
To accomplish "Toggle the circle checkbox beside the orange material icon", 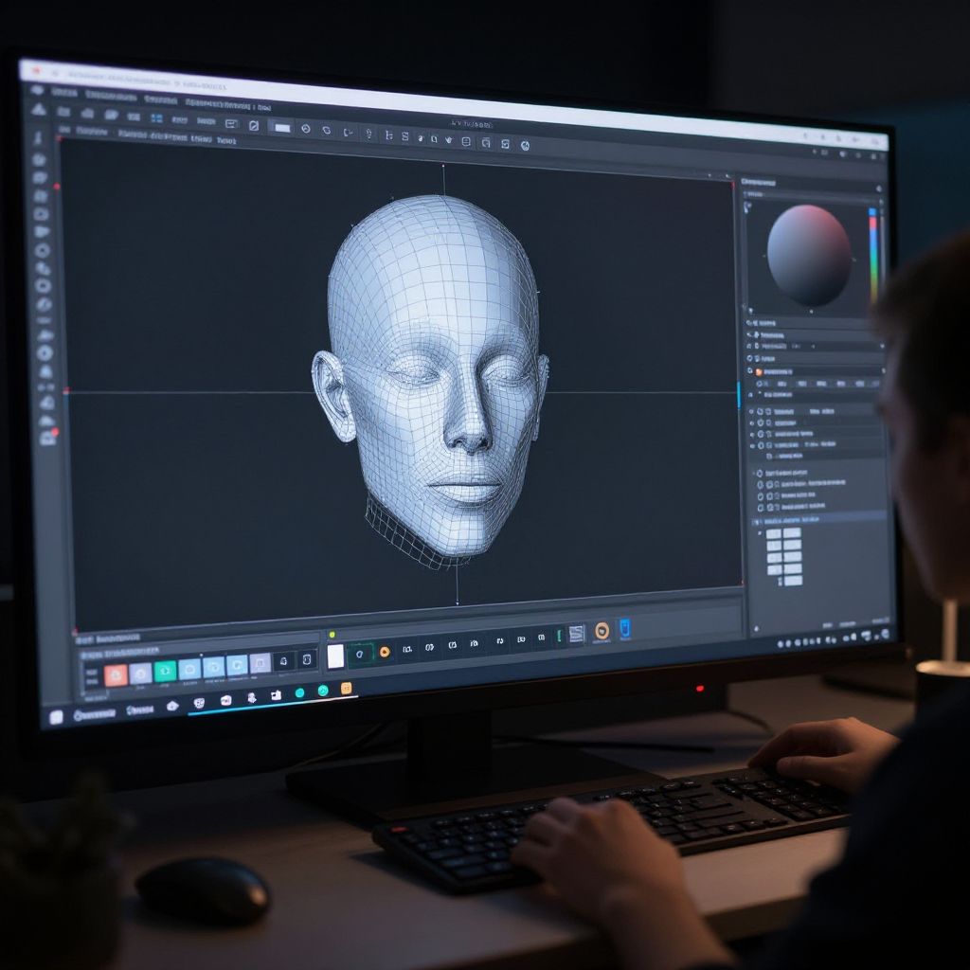I will pos(748,371).
